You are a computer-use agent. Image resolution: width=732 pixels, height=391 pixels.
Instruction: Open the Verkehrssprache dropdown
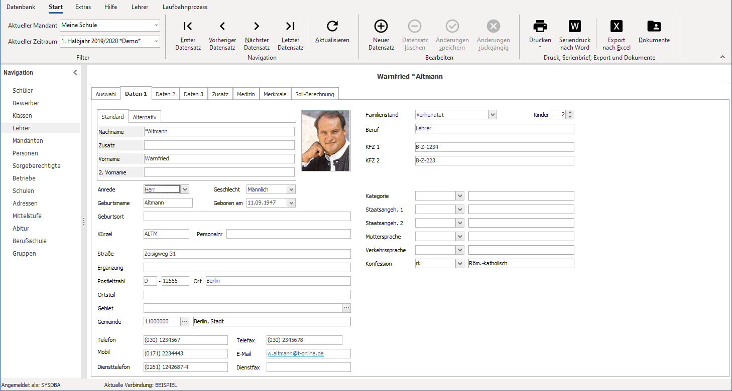point(460,250)
